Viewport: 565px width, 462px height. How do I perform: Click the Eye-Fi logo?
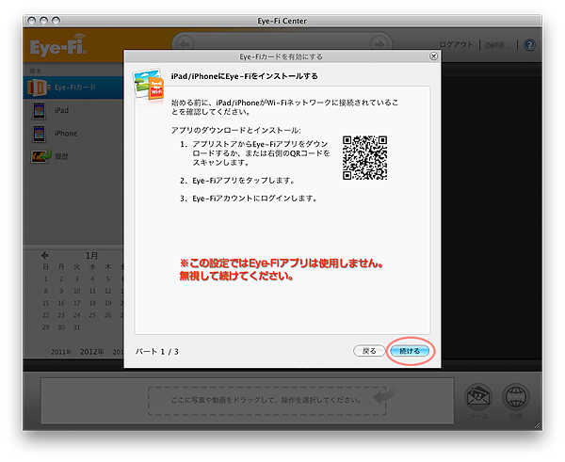[58, 45]
